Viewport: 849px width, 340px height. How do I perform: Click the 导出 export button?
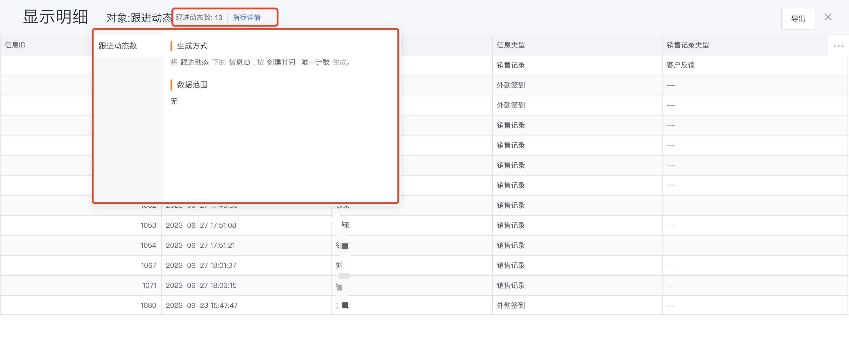point(798,19)
